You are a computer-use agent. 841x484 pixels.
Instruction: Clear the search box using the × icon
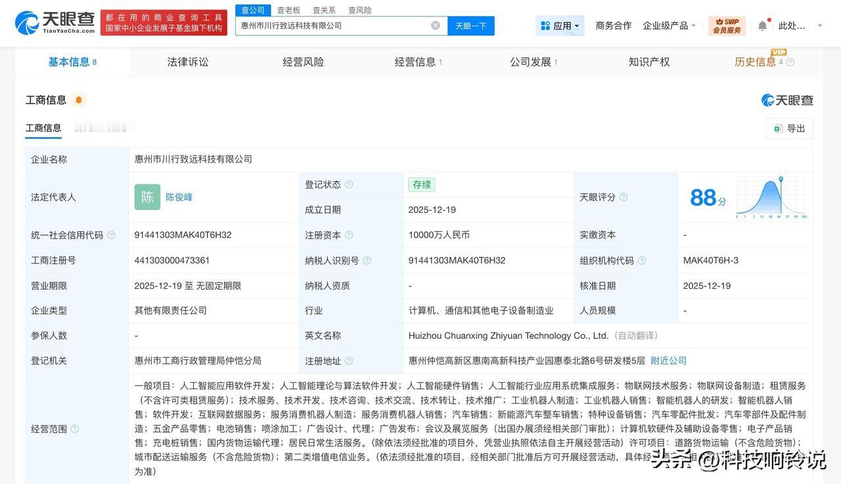tap(435, 25)
